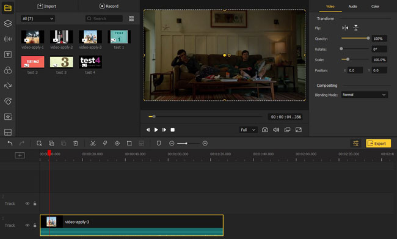Open the Elements panel in sidebar
Screen dimensions: 397x239
pyautogui.click(x=8, y=101)
